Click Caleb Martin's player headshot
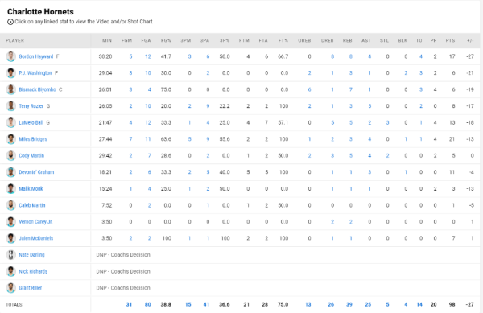Viewport: 483px width, 313px height. [10, 205]
